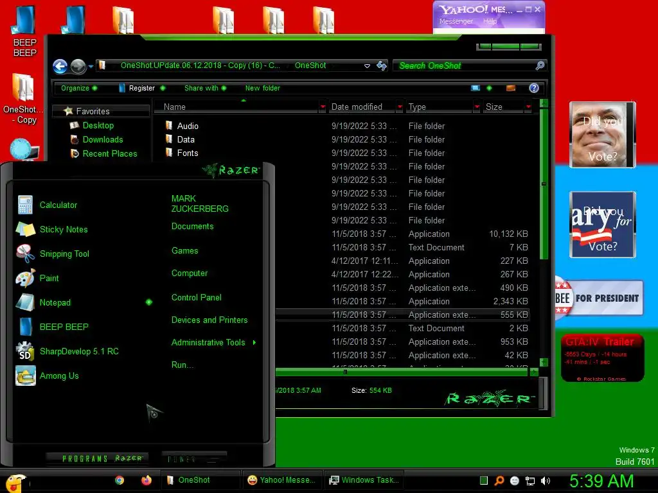Viewport: 658px width, 493px height.
Task: Open Downloads in Favorites
Action: pyautogui.click(x=102, y=139)
